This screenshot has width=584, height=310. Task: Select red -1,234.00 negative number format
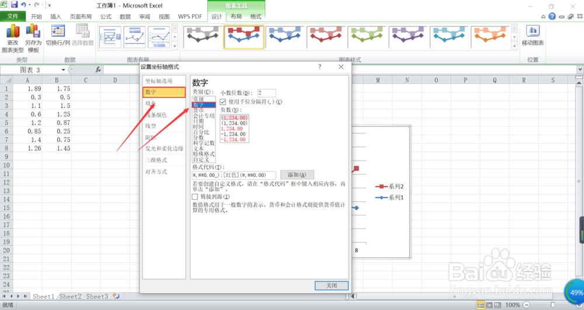[234, 140]
